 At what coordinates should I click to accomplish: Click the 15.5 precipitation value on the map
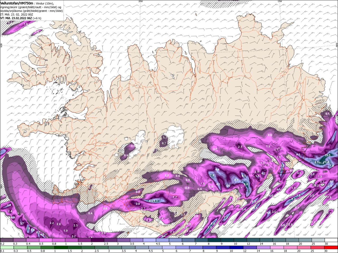(328, 155)
